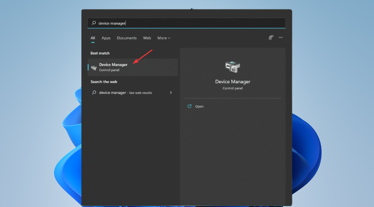
Task: Open Device Manager best match result
Action: [133, 67]
